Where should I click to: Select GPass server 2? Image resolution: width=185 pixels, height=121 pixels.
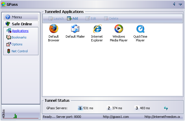pos(109,108)
